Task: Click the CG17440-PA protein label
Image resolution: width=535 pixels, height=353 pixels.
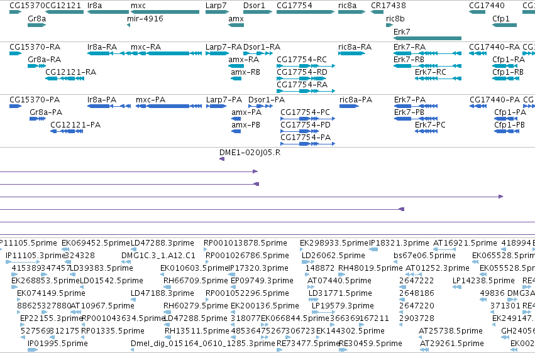Action: 495,100
